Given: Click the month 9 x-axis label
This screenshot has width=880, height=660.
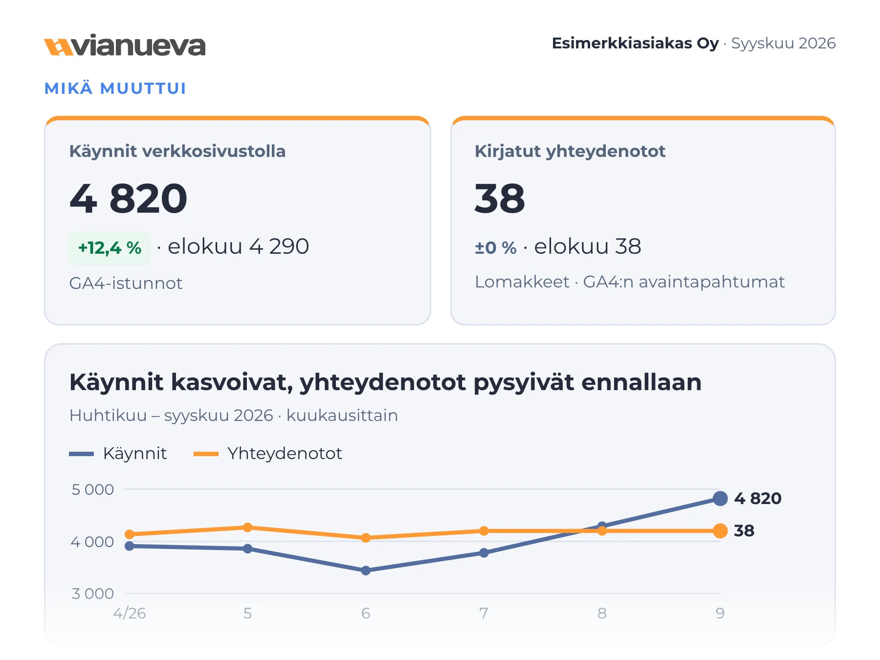Looking at the screenshot, I should click(720, 613).
